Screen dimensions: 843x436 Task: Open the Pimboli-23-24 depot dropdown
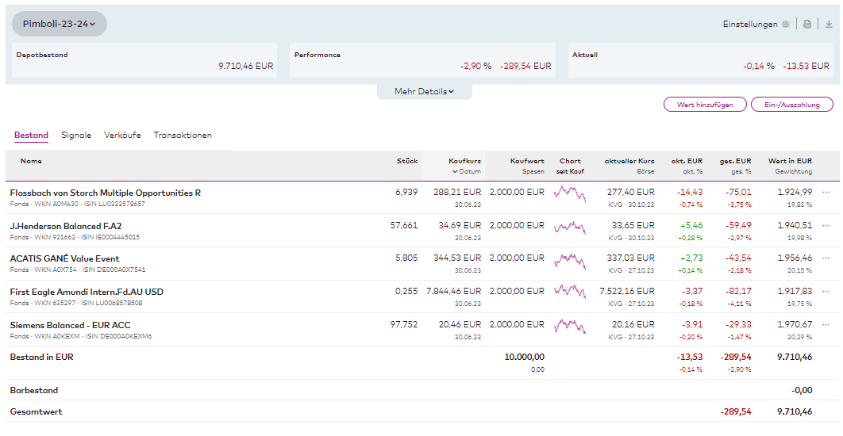pos(60,24)
